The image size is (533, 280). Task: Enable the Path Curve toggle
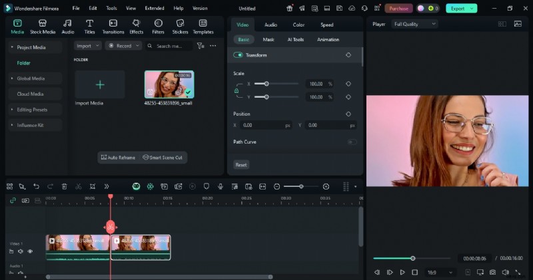click(352, 142)
